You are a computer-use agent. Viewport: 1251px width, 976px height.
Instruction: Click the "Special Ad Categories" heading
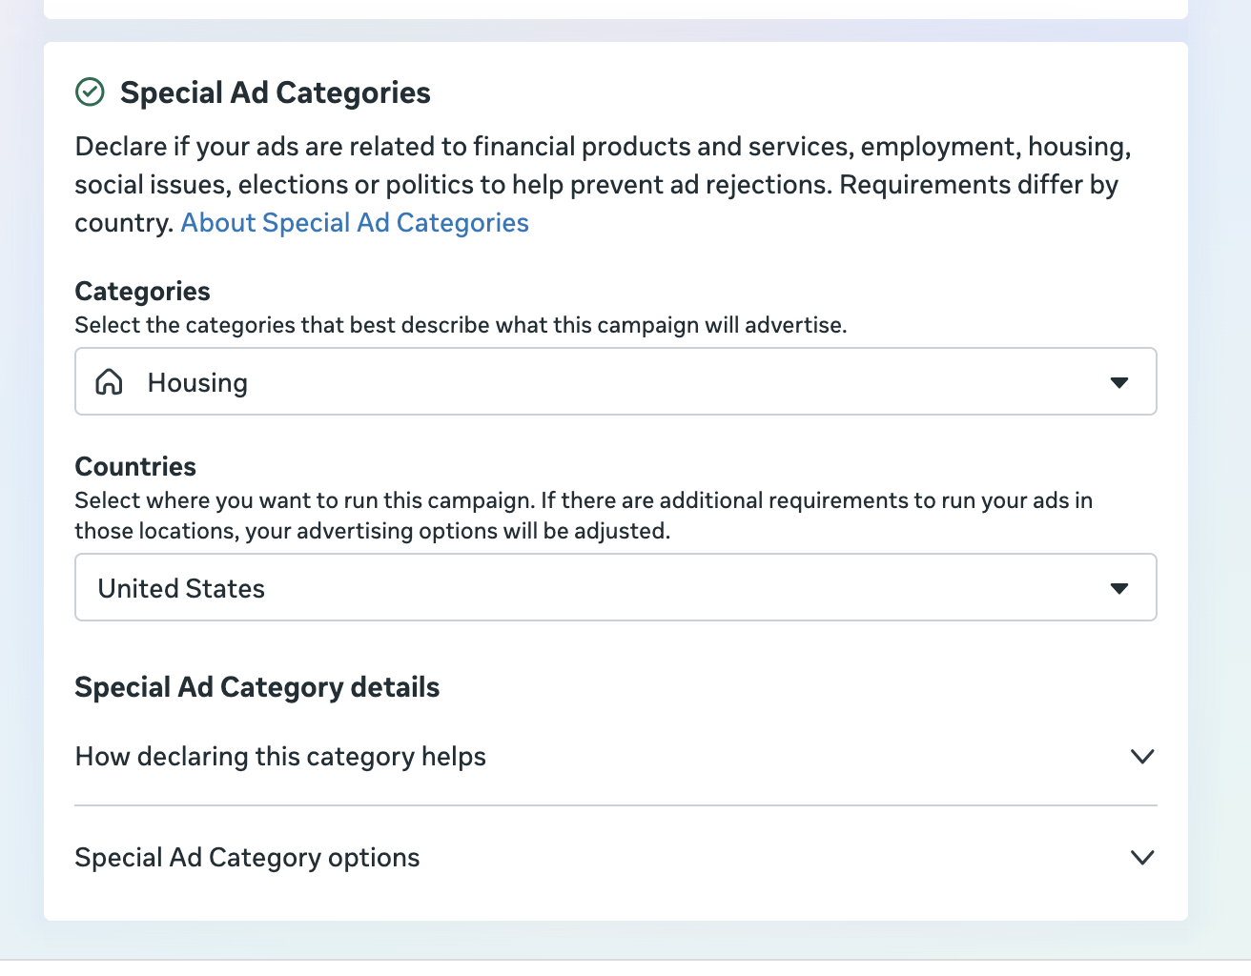coord(276,92)
